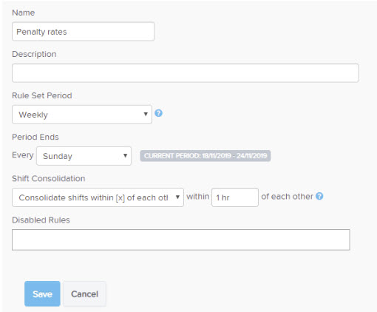Click the Current Period date badge
Viewport: 377px width, 312px height.
206,156
